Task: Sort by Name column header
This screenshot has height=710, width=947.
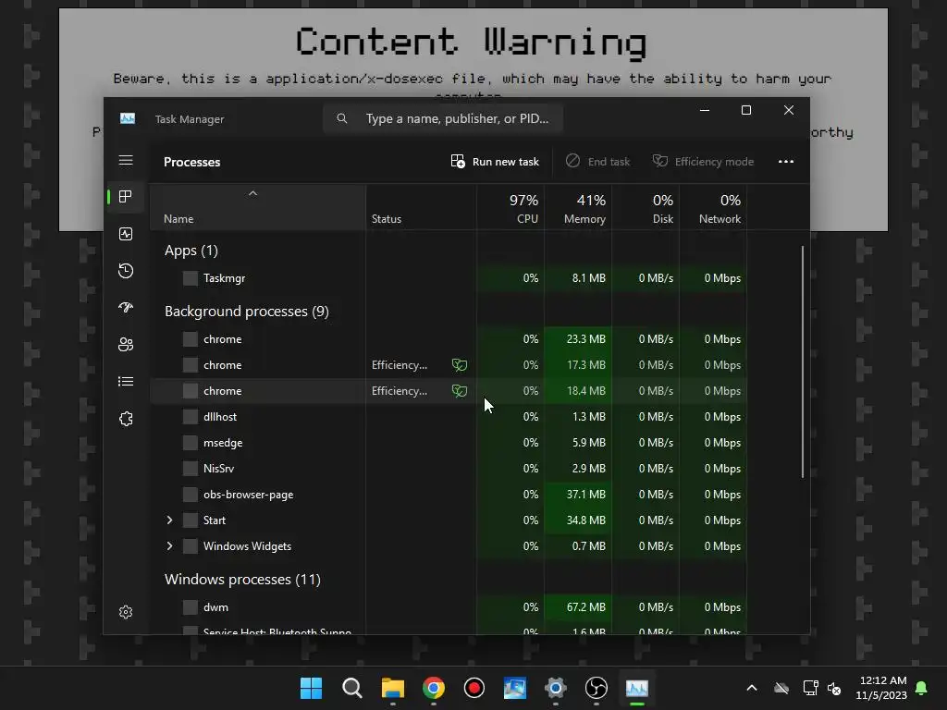Action: coord(257,208)
